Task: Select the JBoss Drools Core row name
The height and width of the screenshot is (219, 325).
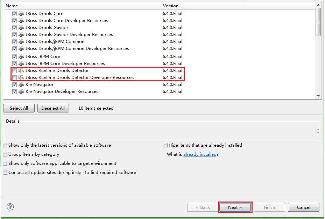Action: pyautogui.click(x=44, y=14)
